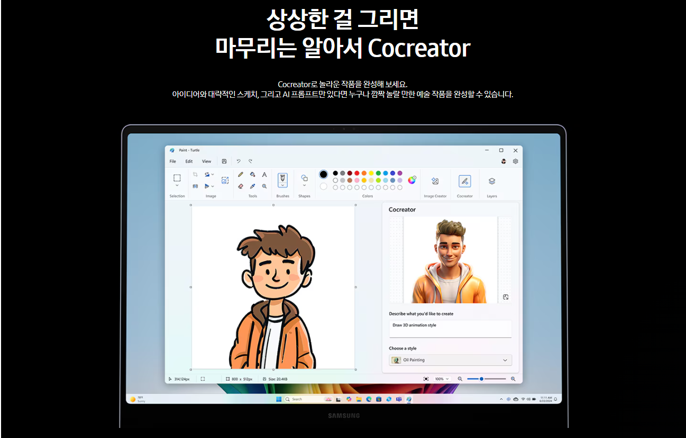Viewport: 686px width, 438px height.
Task: Open the File menu
Action: point(173,161)
